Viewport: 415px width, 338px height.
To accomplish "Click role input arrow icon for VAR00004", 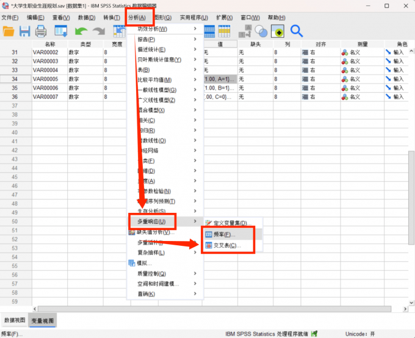I will [388, 70].
